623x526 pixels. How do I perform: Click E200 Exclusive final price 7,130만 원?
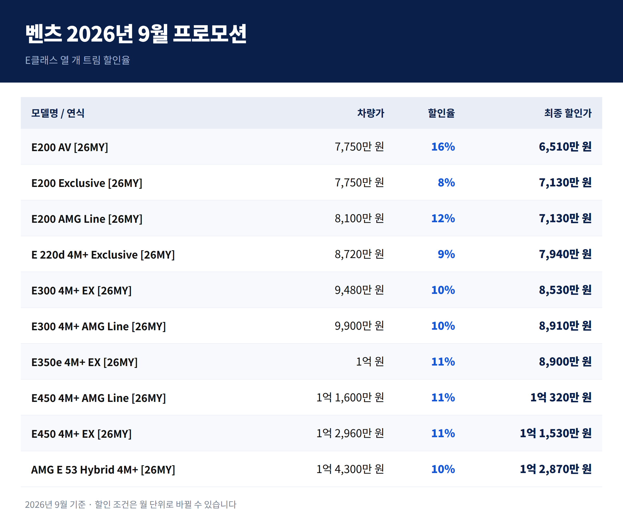(565, 183)
